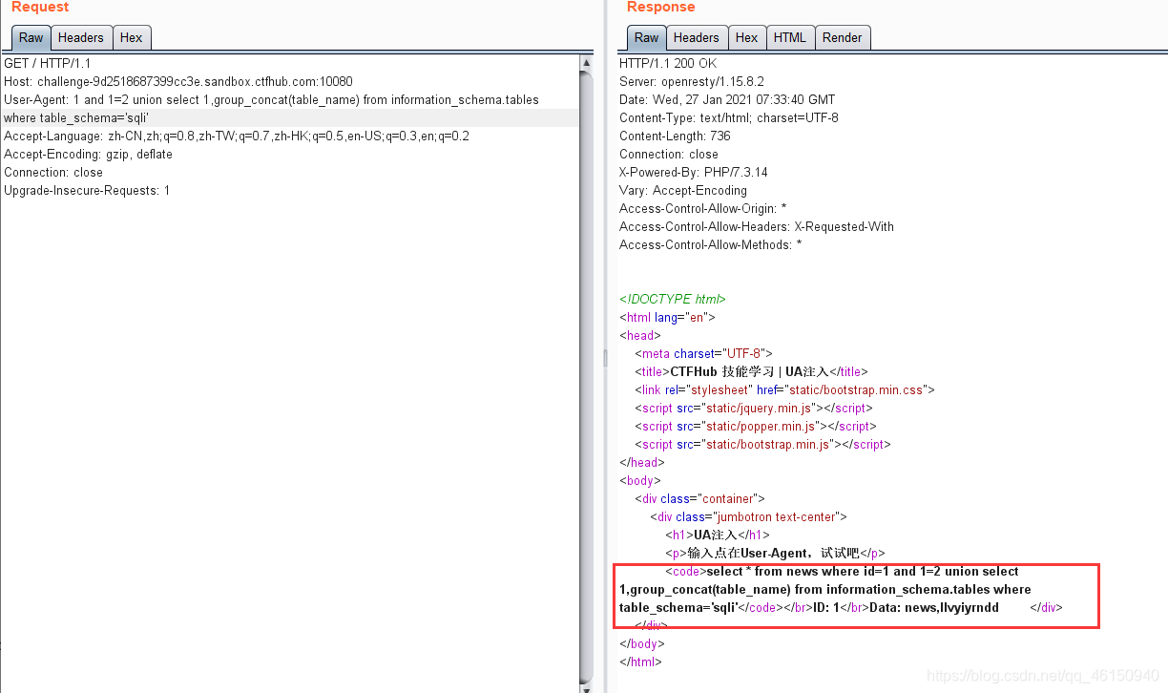Switch to Request Raw tab
This screenshot has height=693, width=1168.
[31, 37]
